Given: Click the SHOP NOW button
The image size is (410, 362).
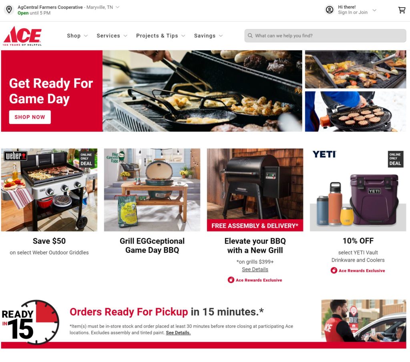Looking at the screenshot, I should click(x=30, y=117).
